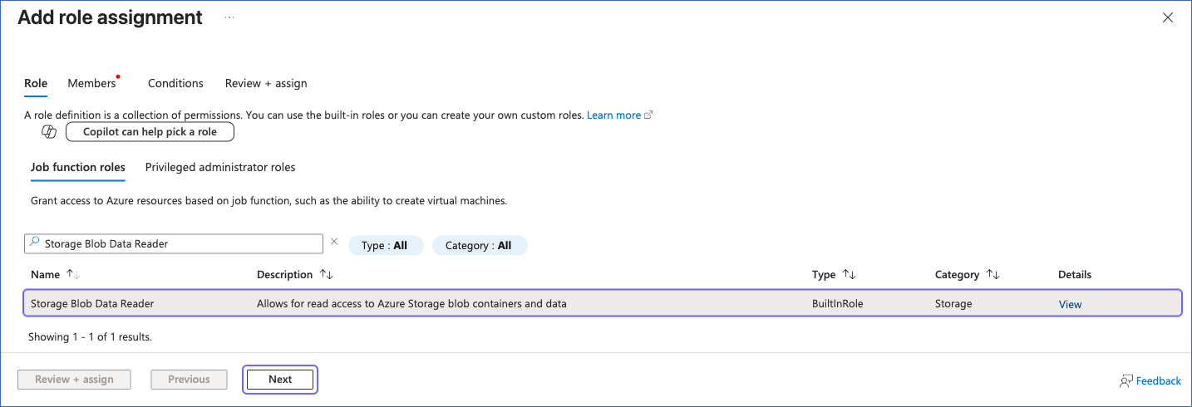Click the Copilot icon beside the role helper
The image size is (1192, 407).
tap(49, 132)
